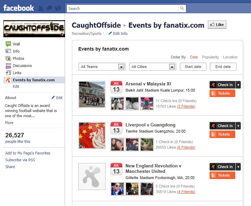Order events by Location

[230, 57]
